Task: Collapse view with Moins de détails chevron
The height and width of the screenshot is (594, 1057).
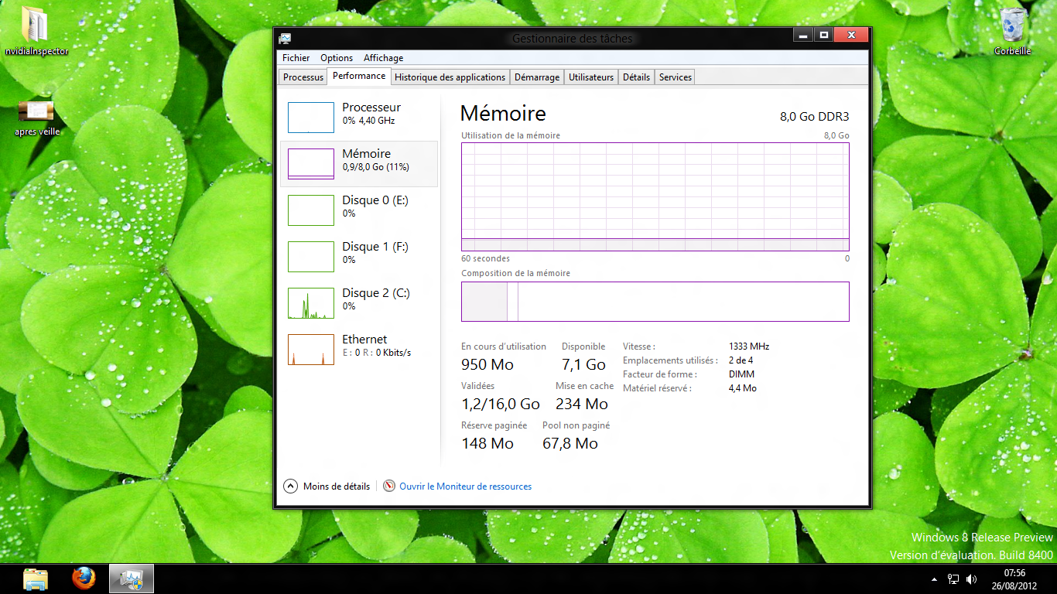Action: [x=291, y=486]
